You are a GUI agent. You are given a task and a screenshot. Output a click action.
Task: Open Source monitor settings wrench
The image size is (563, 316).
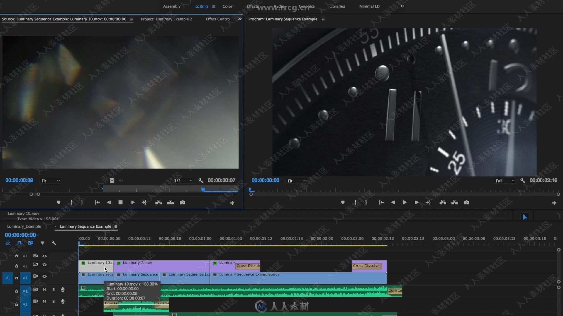coord(201,181)
